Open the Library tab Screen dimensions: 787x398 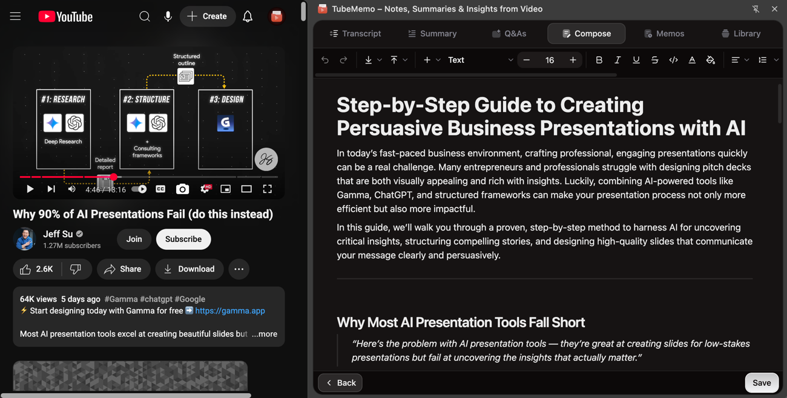[742, 34]
